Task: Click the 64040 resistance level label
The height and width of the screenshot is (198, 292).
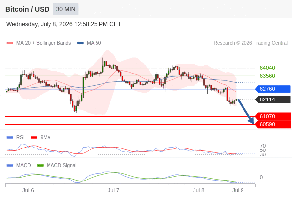Action: [x=267, y=68]
